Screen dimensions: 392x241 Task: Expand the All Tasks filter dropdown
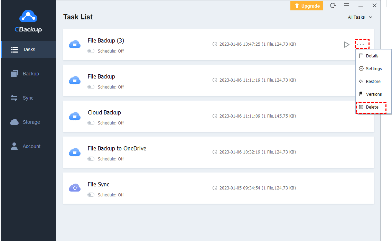360,17
